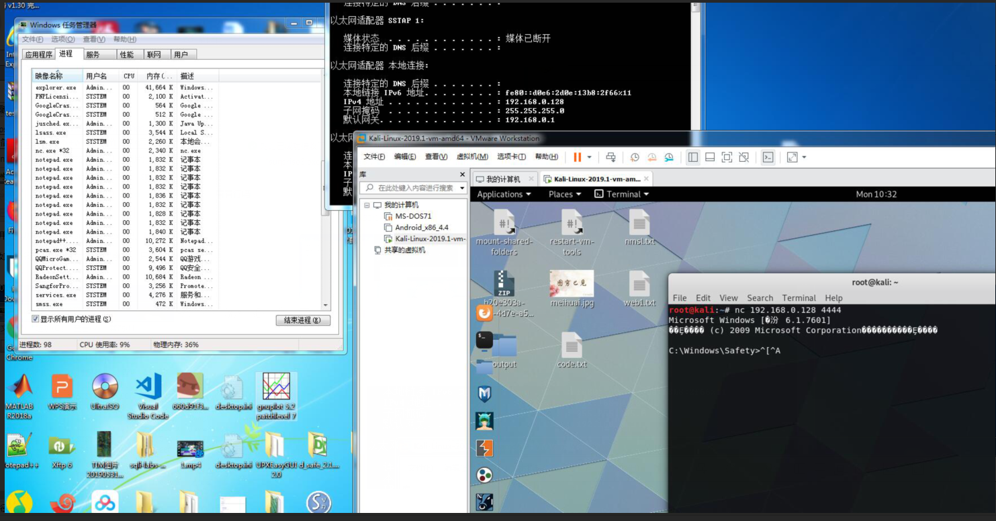Open the library search filter dropdown arrow
Viewport: 996px width, 521px height.
(x=463, y=189)
